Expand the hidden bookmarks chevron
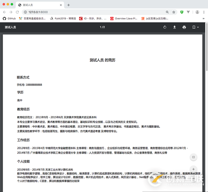This screenshot has height=192, width=208. pyautogui.click(x=204, y=18)
